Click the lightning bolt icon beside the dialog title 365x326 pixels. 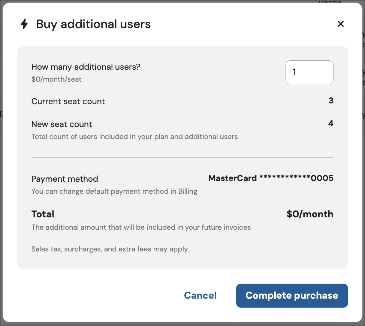coord(24,24)
